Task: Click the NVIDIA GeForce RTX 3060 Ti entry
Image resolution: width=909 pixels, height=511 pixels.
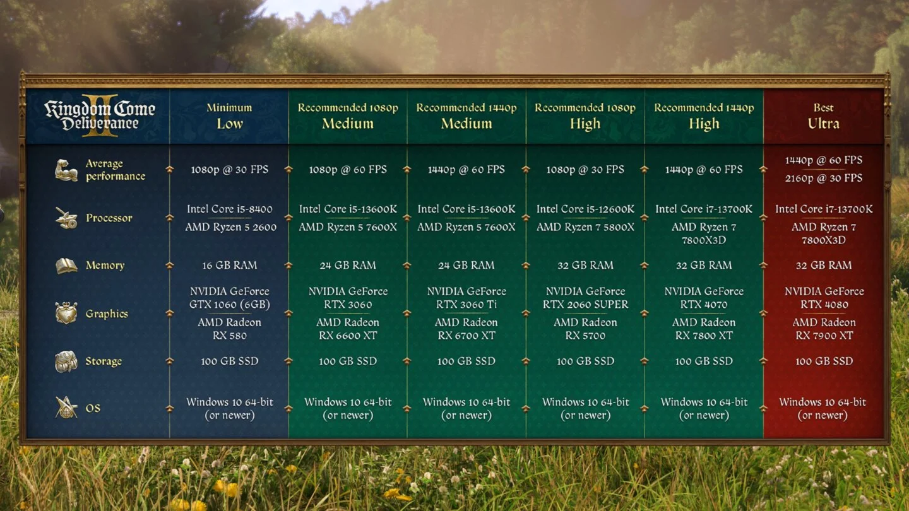Action: pyautogui.click(x=466, y=298)
